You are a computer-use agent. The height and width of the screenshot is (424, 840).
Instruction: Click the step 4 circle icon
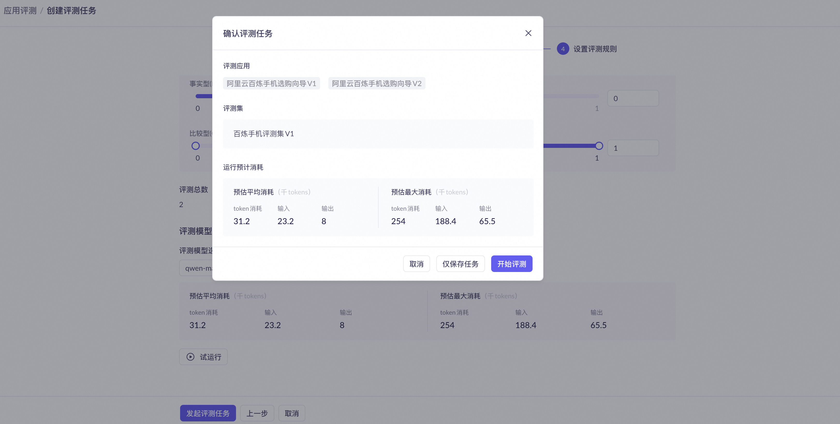(x=563, y=49)
